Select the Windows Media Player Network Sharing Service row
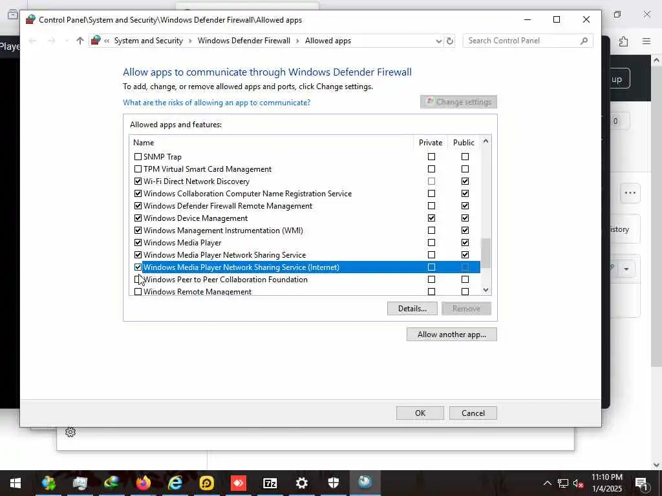Image resolution: width=662 pixels, height=496 pixels. point(305,254)
